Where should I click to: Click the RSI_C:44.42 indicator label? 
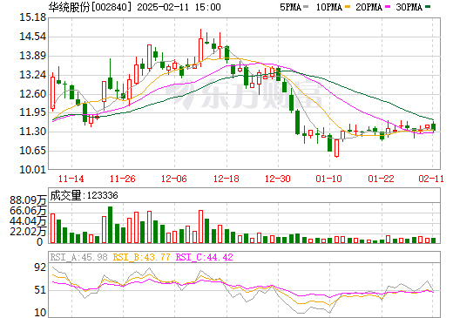205,257
